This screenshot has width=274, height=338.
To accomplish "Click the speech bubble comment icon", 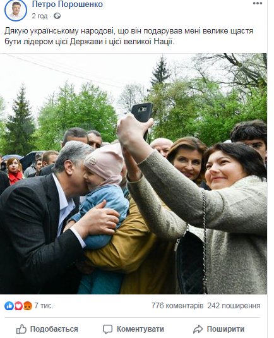I will coord(107,329).
